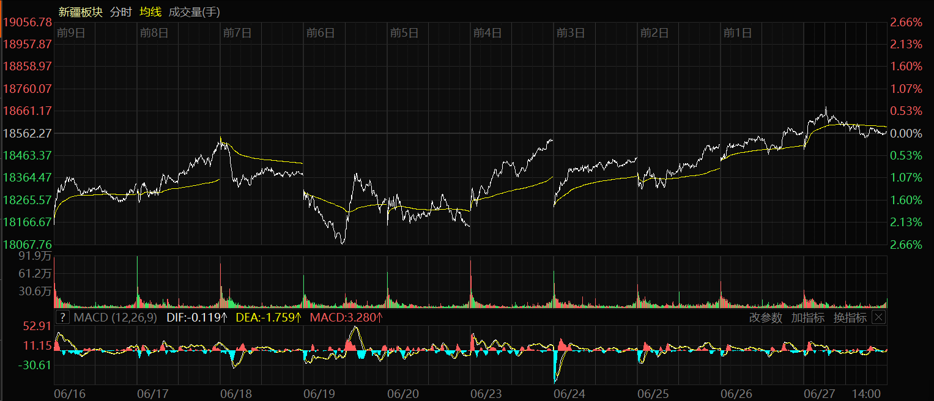Select the 前3日 day column header
The height and width of the screenshot is (401, 934).
pos(570,33)
